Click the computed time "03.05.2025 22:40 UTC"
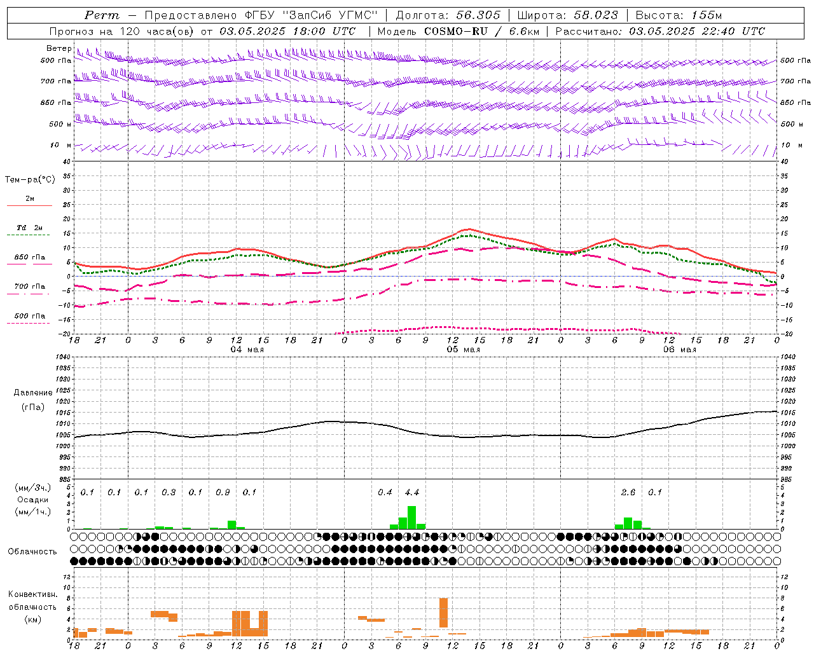This screenshot has height=651, width=814. pyautogui.click(x=697, y=31)
